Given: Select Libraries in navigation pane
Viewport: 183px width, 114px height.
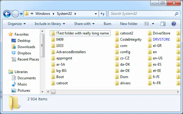Looking at the screenshot, I should 18,72.
